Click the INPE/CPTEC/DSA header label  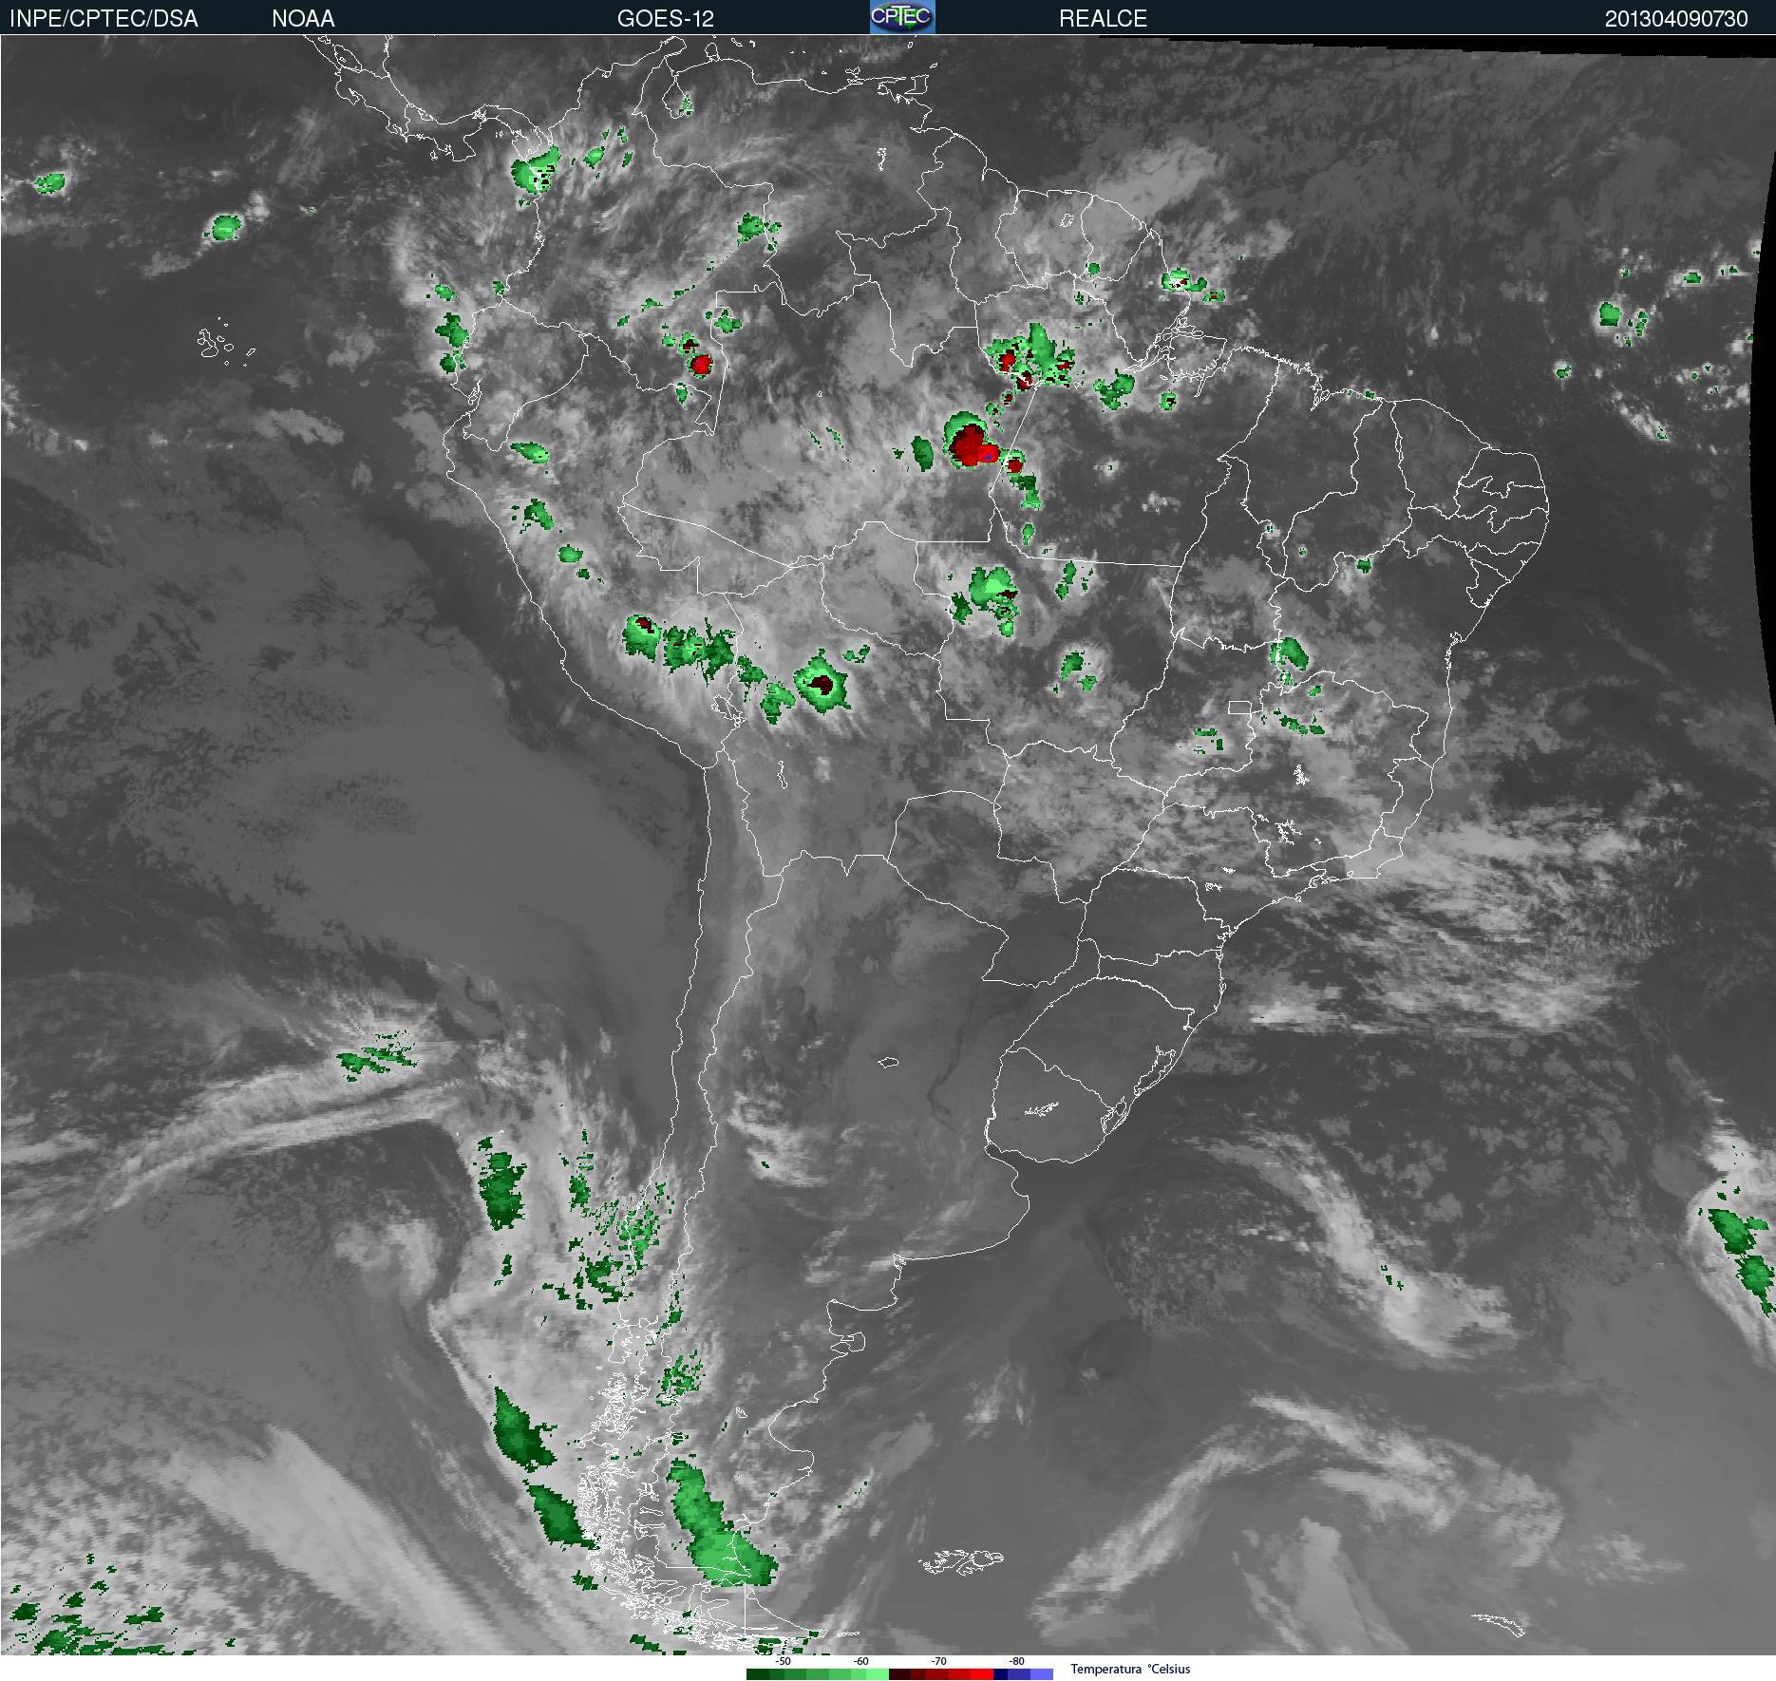[x=104, y=19]
